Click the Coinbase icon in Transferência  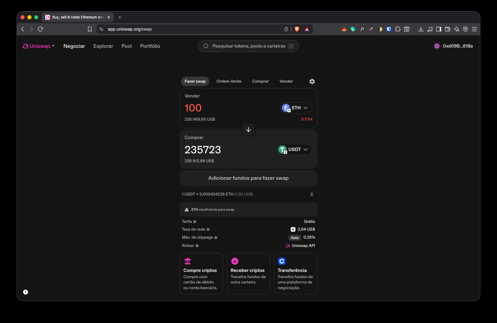click(282, 261)
